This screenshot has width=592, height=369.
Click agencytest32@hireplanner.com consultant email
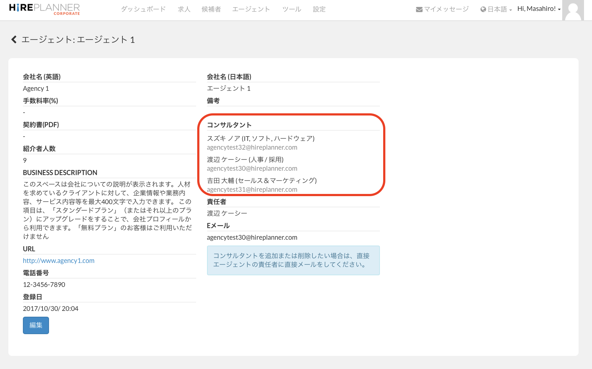[x=252, y=147]
